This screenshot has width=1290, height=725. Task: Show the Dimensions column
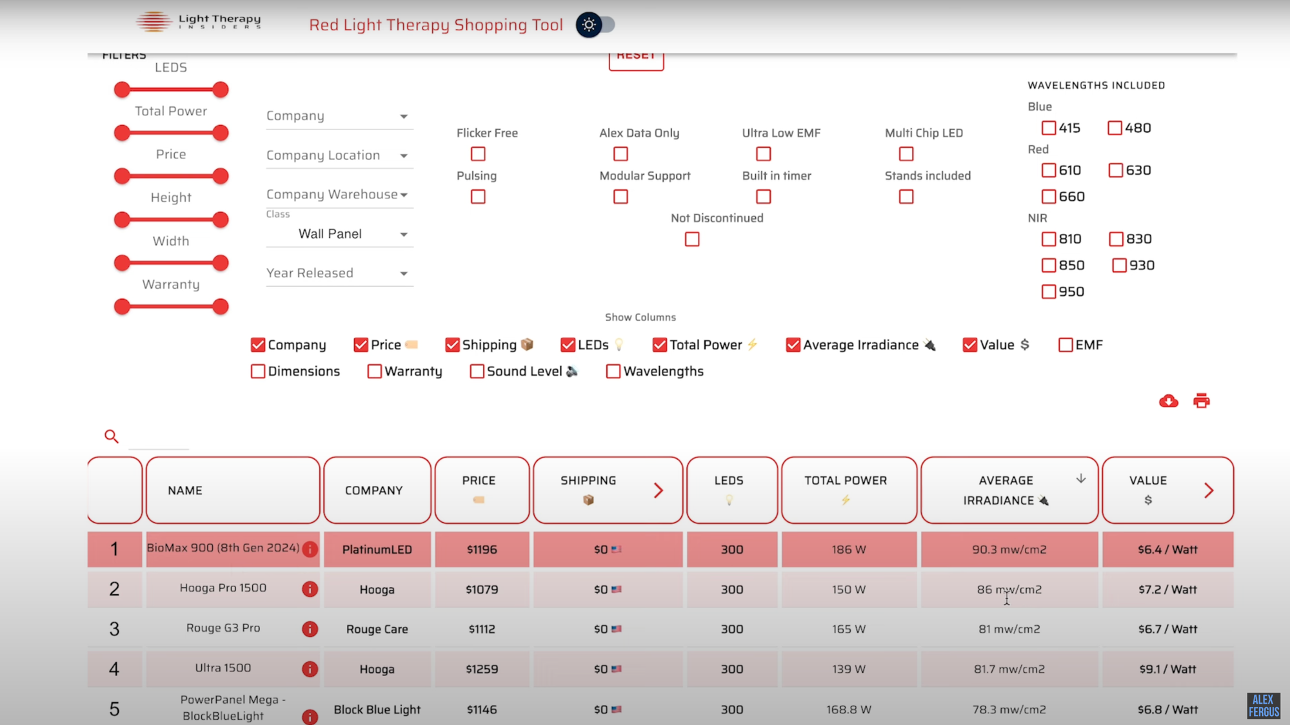click(258, 371)
